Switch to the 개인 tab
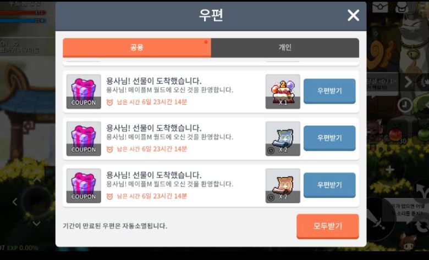The image size is (429, 260). pos(285,48)
